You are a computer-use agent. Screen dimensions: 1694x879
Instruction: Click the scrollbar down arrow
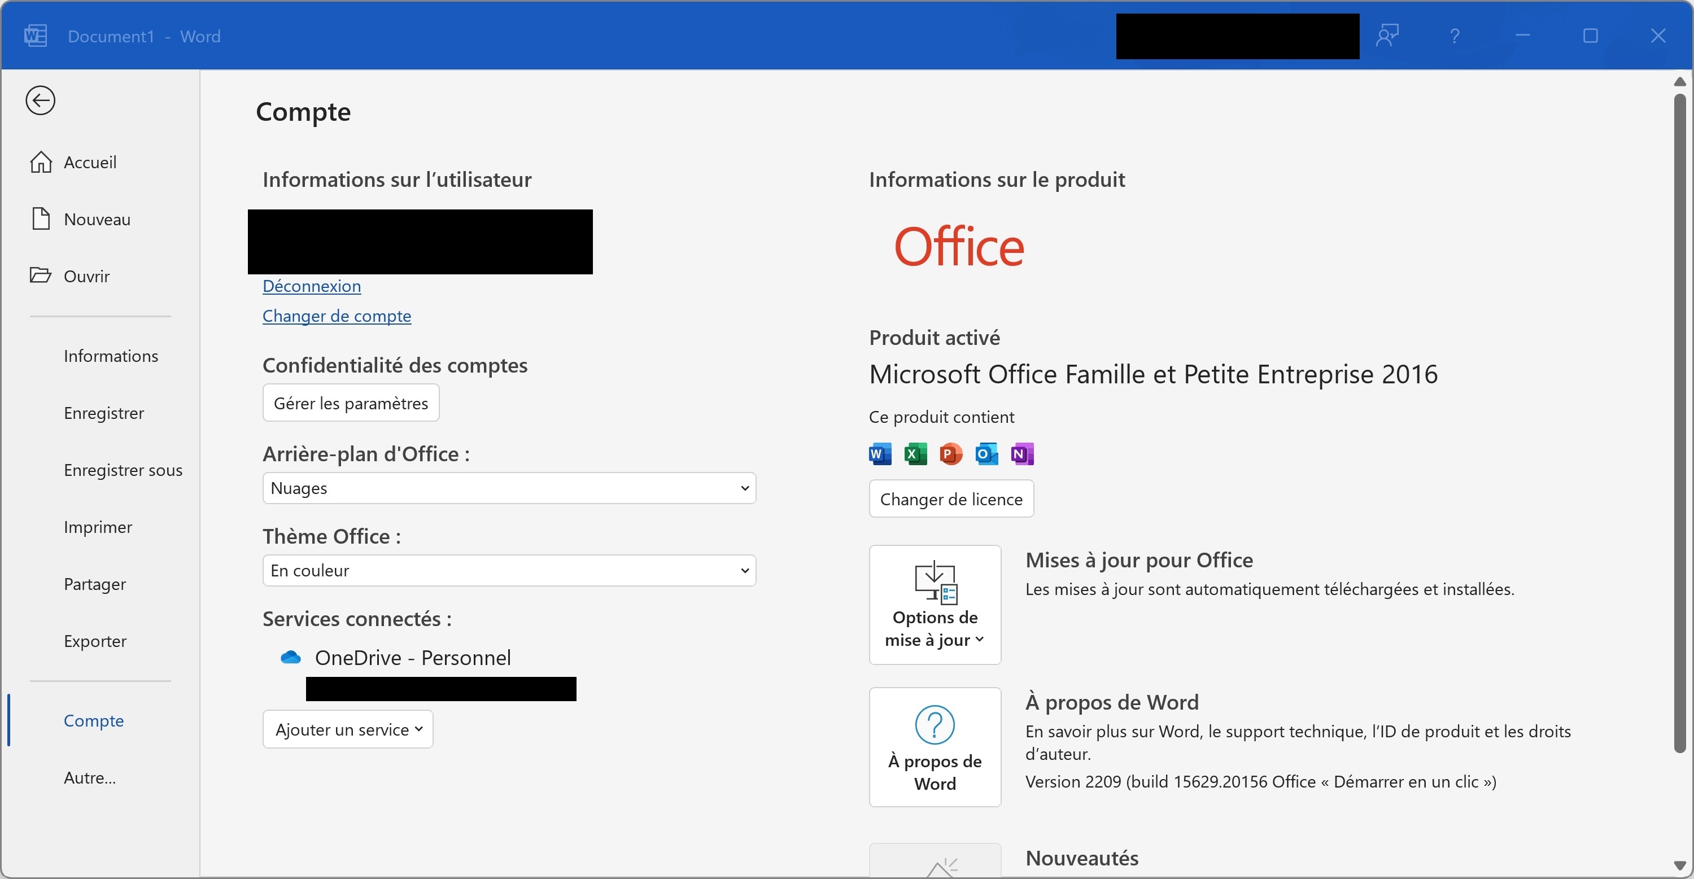[1679, 866]
